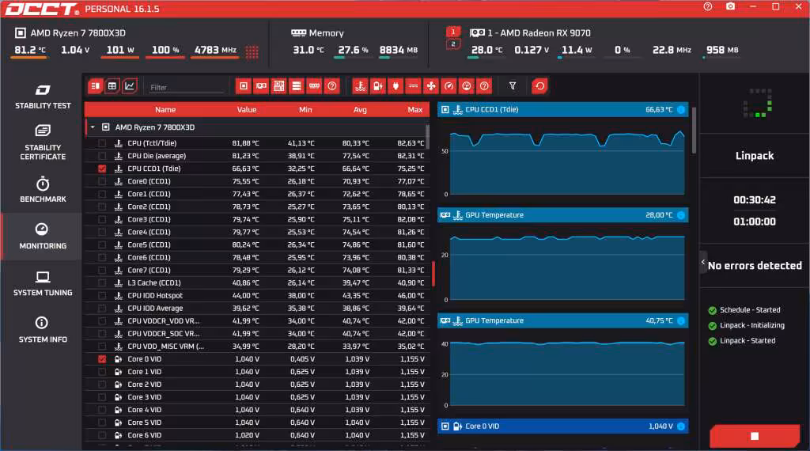Toggle the motherboard hardware filter icon
810x451 pixels.
(279, 86)
